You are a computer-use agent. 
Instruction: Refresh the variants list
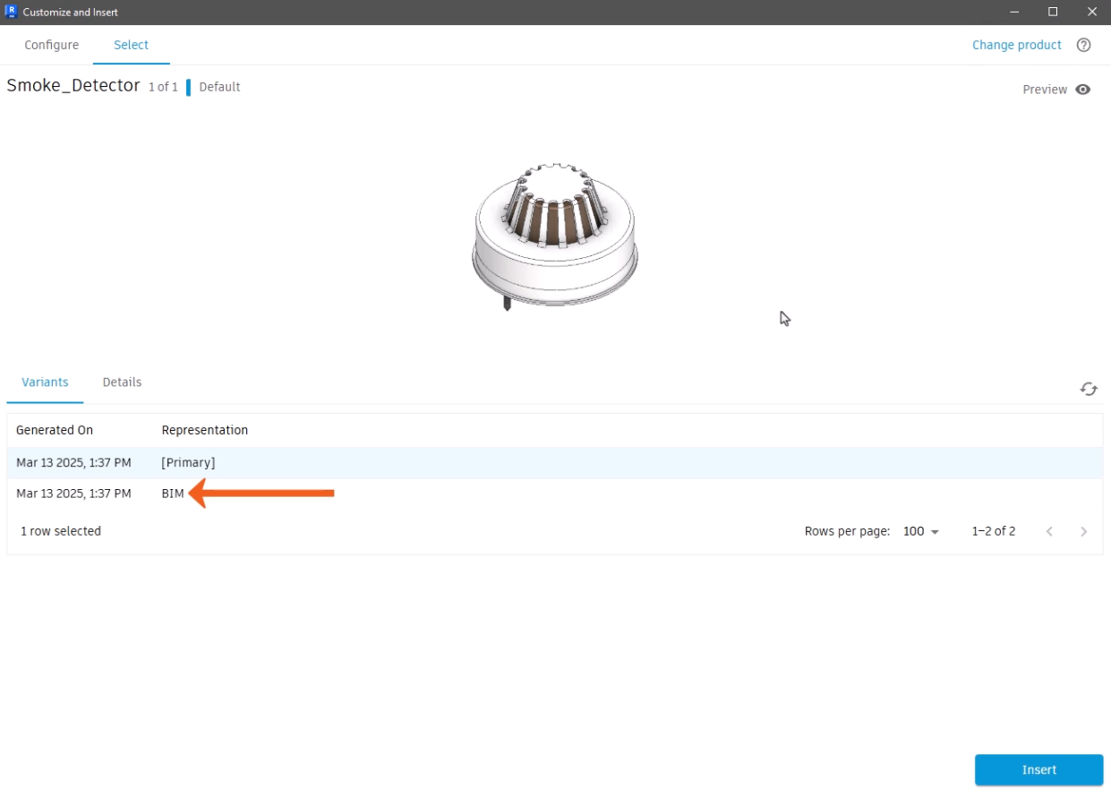(x=1088, y=389)
